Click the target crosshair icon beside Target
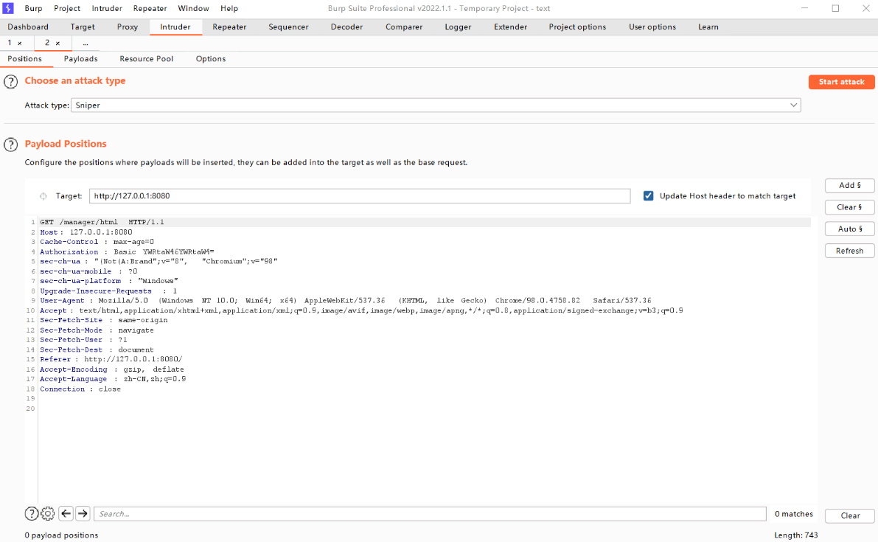878x542 pixels. click(x=43, y=196)
